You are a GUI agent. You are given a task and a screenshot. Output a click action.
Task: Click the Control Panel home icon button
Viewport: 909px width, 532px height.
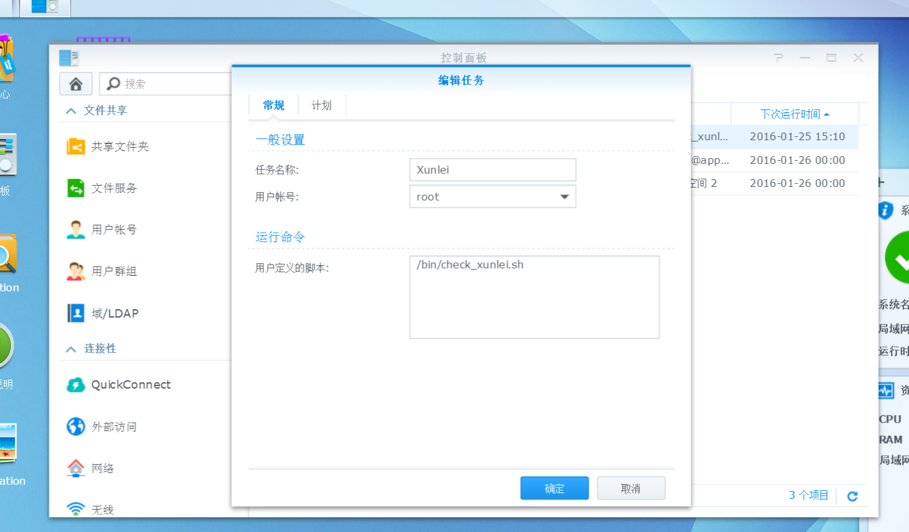76,84
